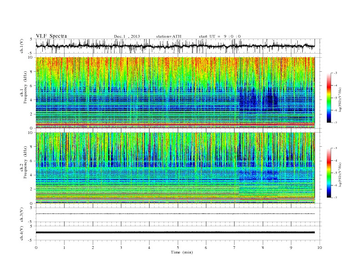This screenshot has width=360, height=278.
Task: Click tick label "3" on the Time axis
Action: 121,248
